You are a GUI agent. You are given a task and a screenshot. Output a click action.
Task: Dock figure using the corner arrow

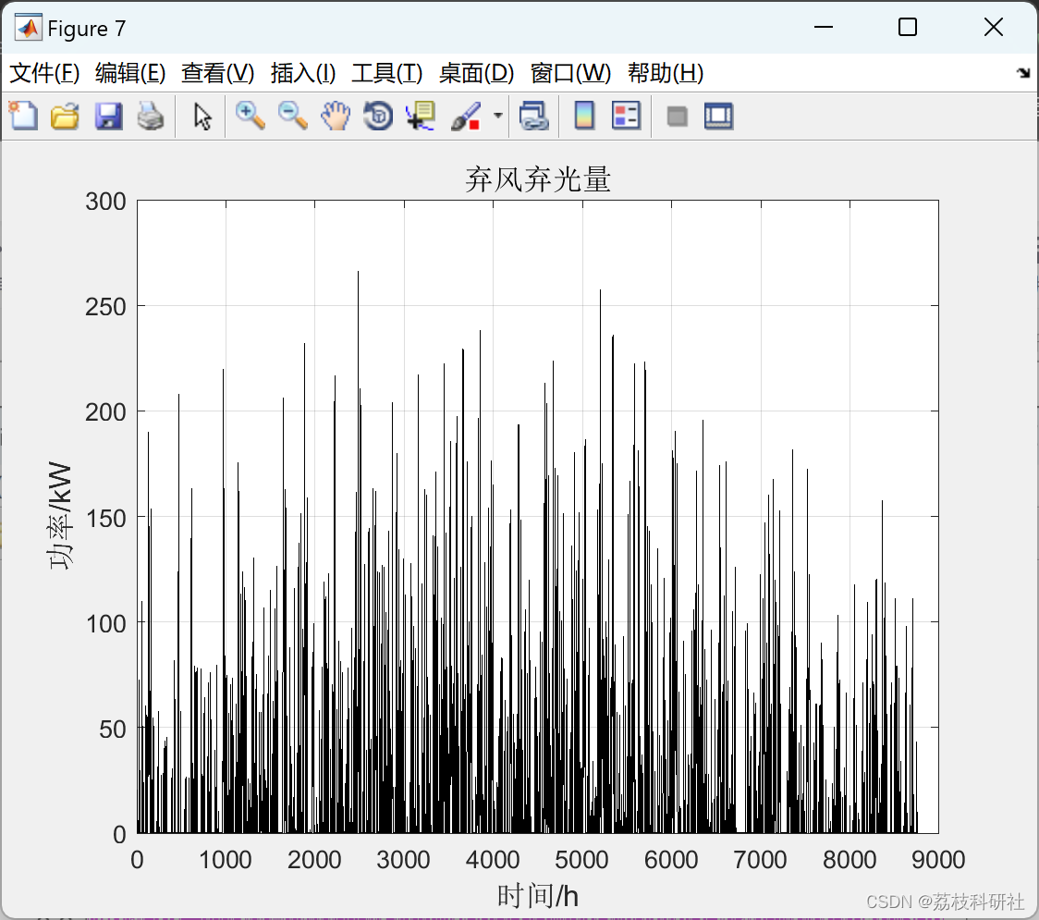(1023, 73)
